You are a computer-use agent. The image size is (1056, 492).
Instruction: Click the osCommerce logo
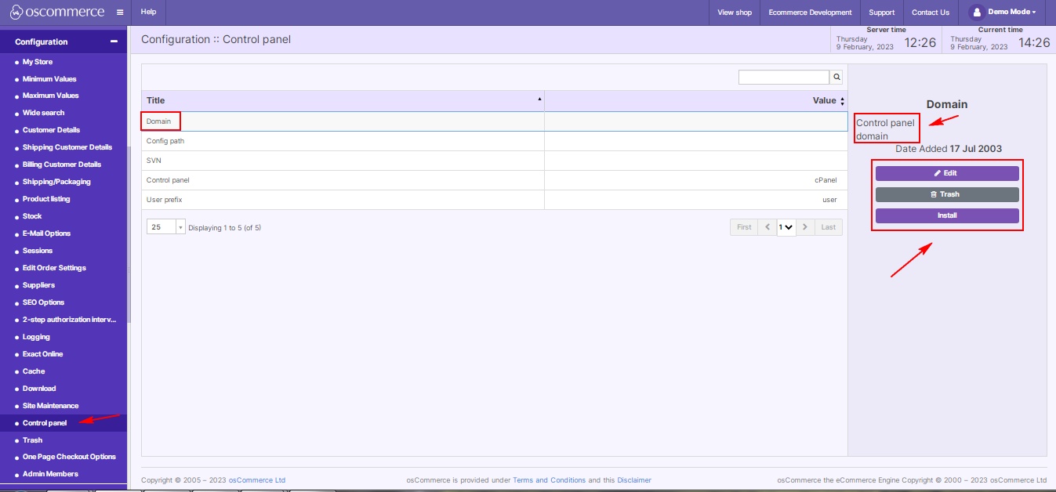pos(56,13)
